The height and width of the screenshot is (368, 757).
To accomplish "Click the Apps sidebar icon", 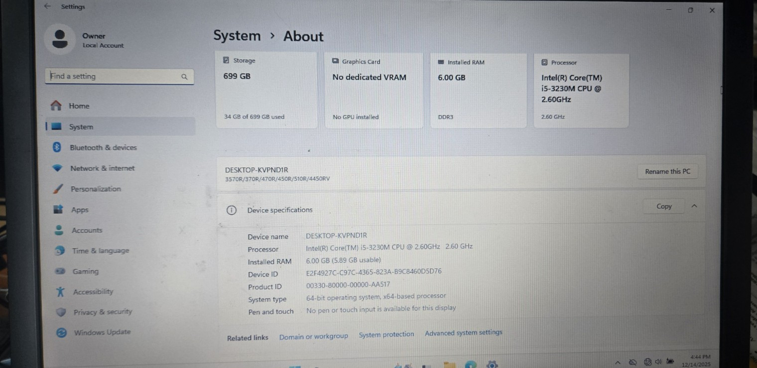I will 58,209.
